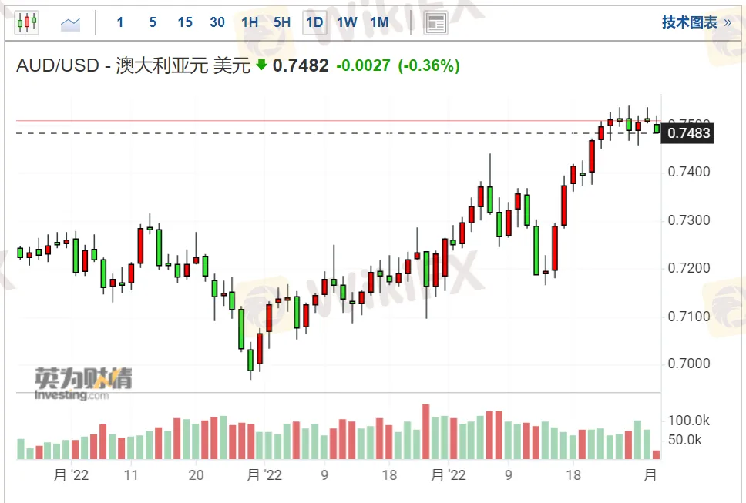Switch to the area chart icon
The height and width of the screenshot is (503, 746).
[x=71, y=23]
